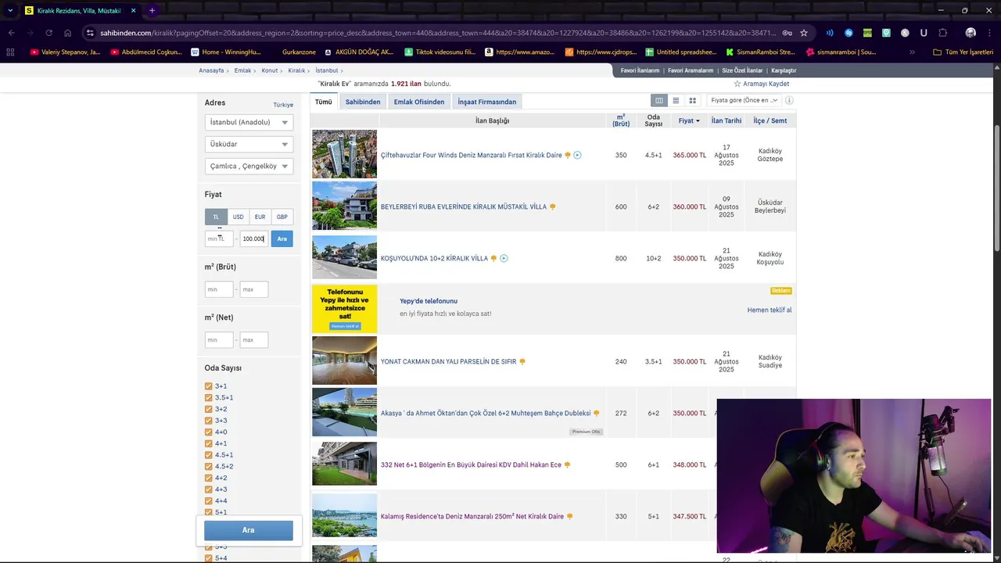
Task: Open the sorting info icon
Action: point(789,100)
